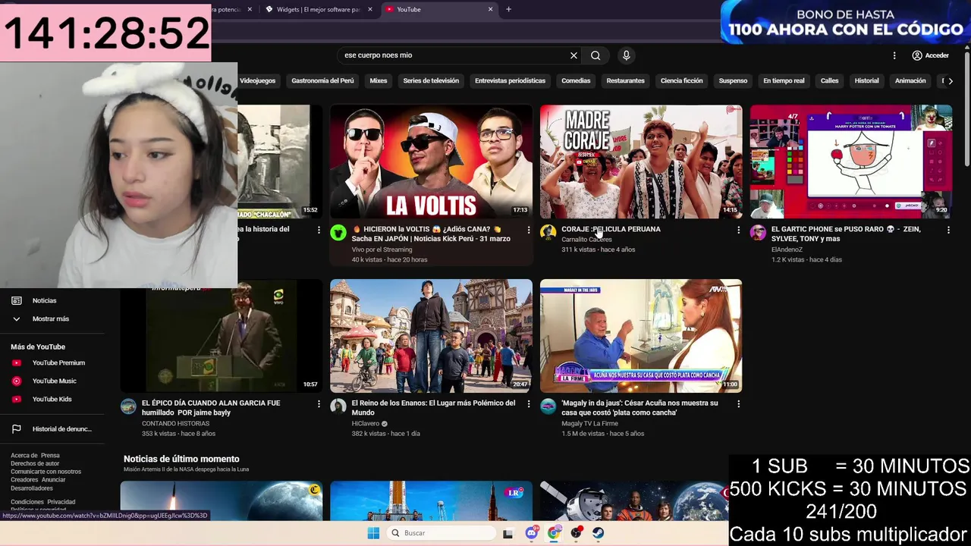Play the MADRE CORAJE video thumbnail

(x=641, y=162)
